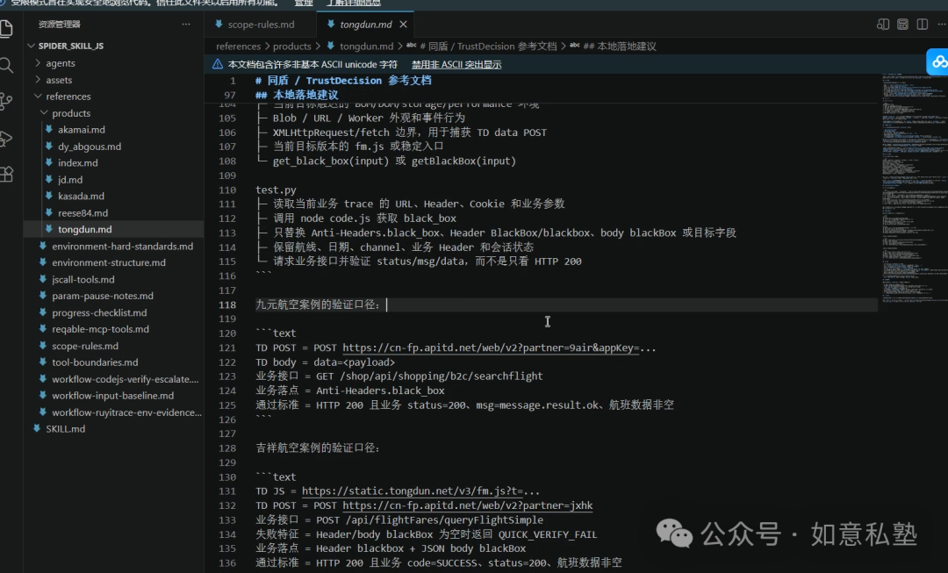The image size is (948, 573).
Task: Open SKILL.md file
Action: [65, 428]
